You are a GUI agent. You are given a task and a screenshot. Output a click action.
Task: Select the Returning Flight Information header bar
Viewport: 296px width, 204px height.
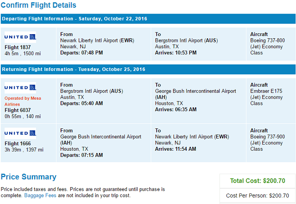pyautogui.click(x=148, y=69)
